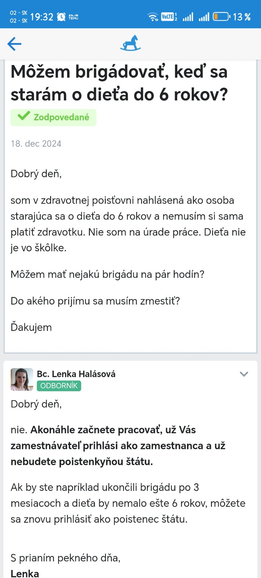The width and height of the screenshot is (261, 578).
Task: Tap the bold answer text about zamestnávateľ
Action: pos(118,446)
